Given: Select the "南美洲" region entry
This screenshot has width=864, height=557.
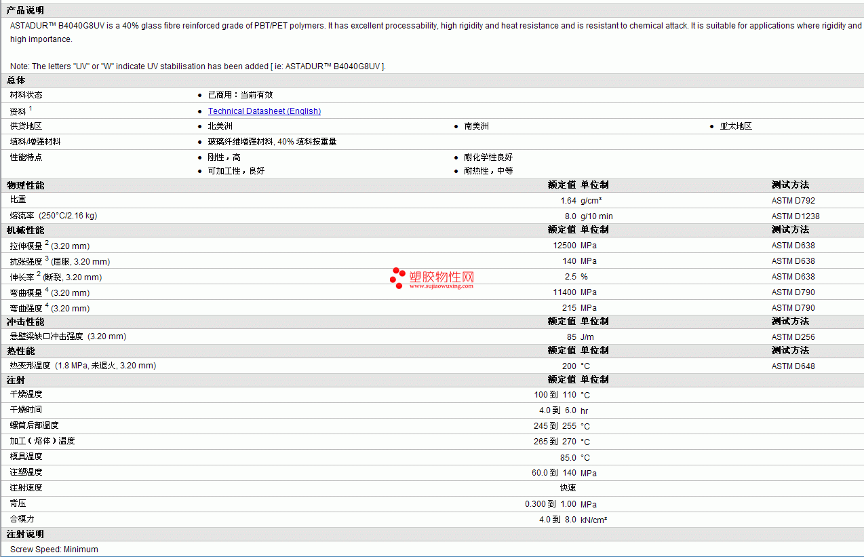Looking at the screenshot, I should (x=476, y=126).
